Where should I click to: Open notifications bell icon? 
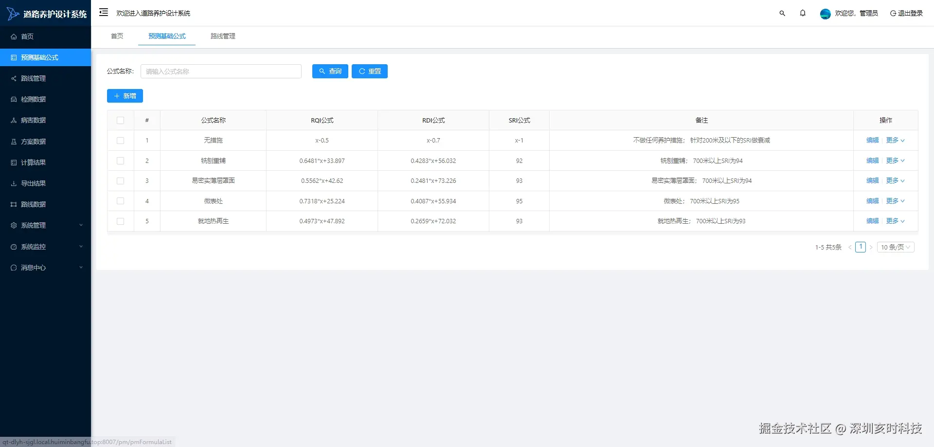click(803, 13)
